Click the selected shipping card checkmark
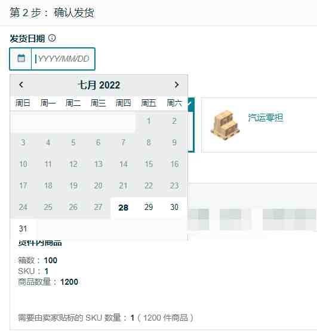This screenshot has width=317, height=332. (x=190, y=103)
